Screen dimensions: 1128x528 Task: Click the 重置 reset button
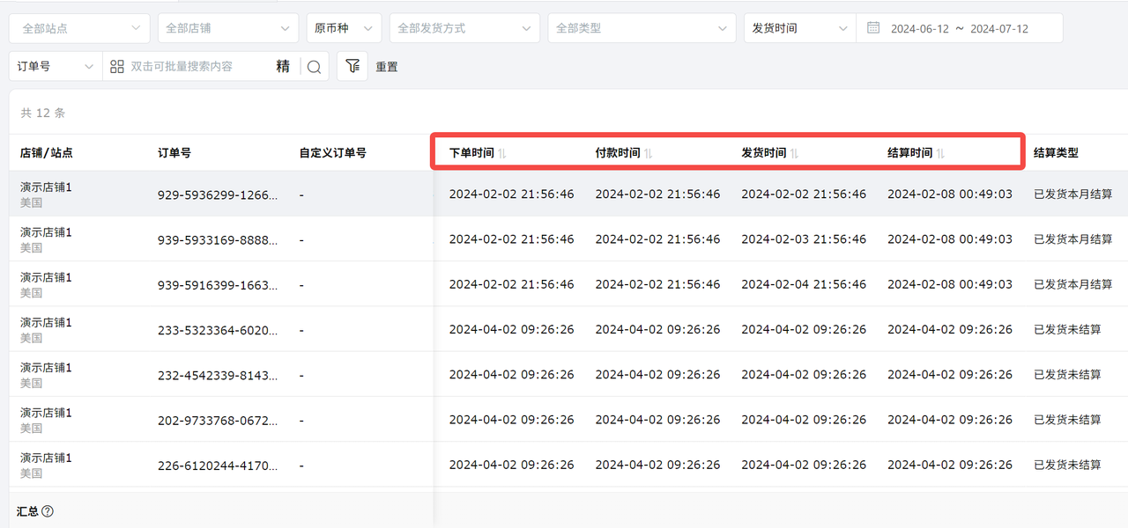click(387, 67)
